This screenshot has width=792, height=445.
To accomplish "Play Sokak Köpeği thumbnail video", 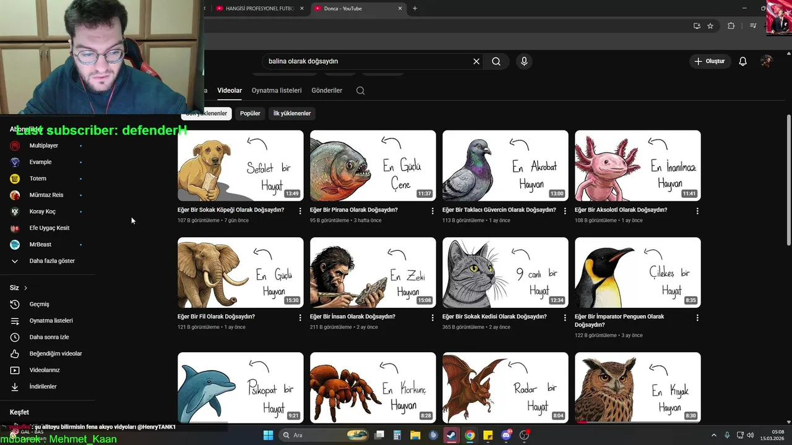I will coord(241,166).
